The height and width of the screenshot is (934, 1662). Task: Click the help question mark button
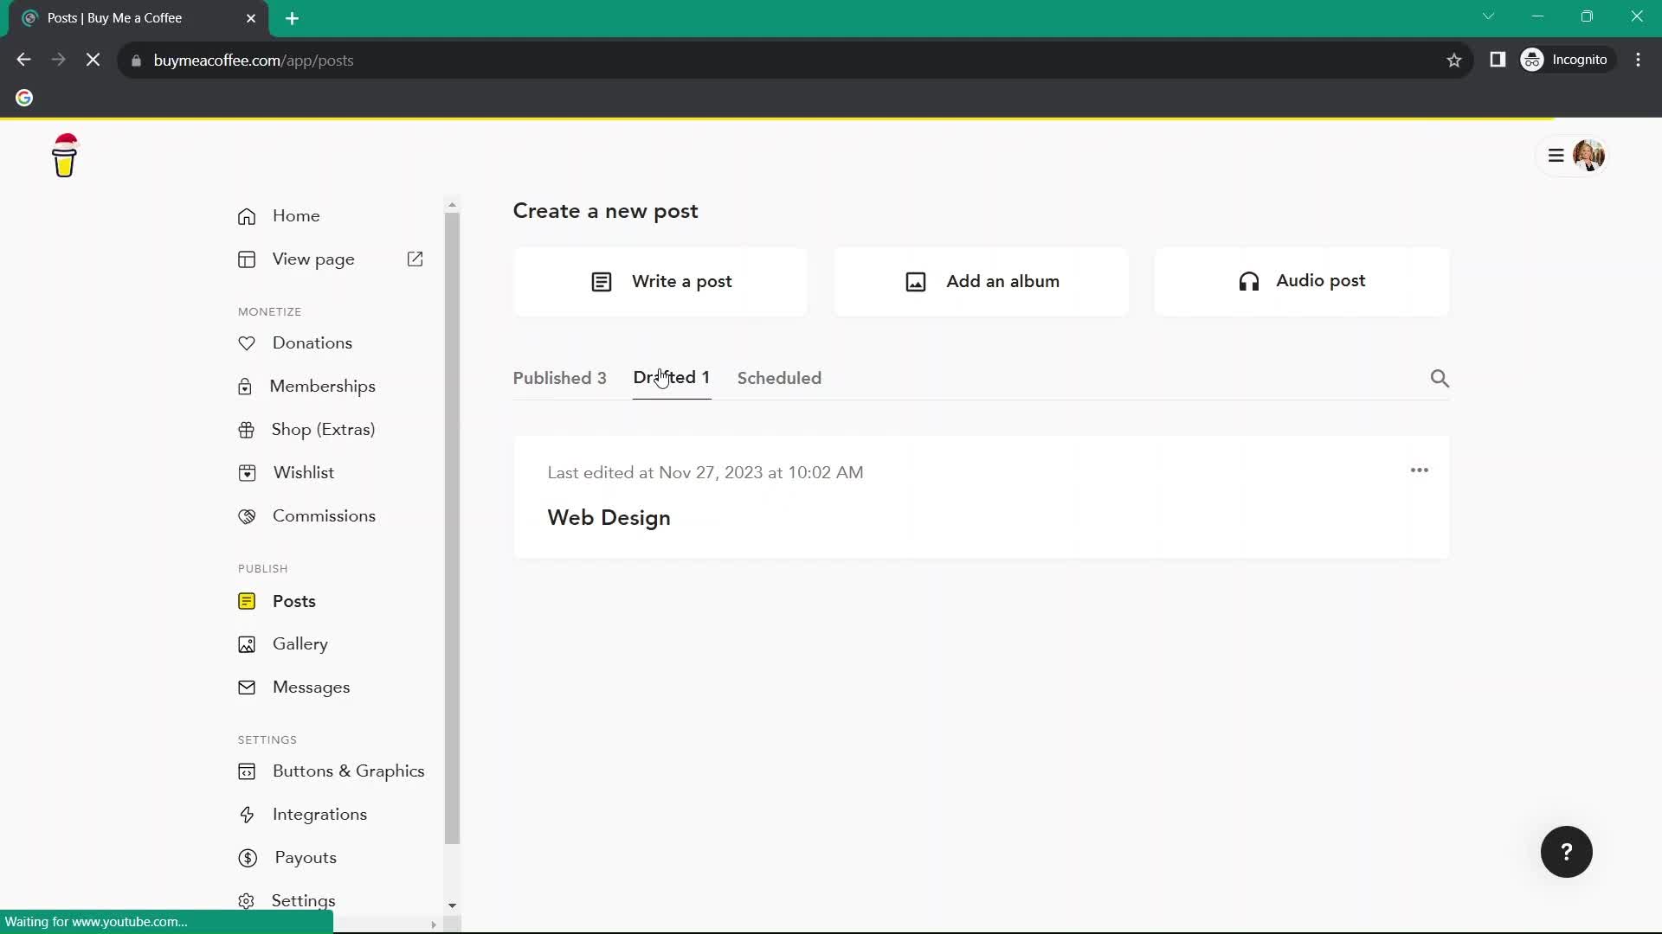1568,852
